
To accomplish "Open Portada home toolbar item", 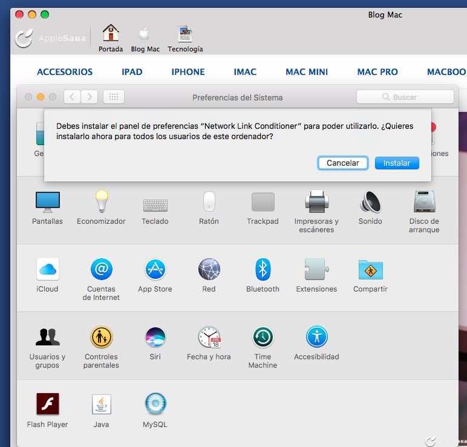I will tap(111, 38).
